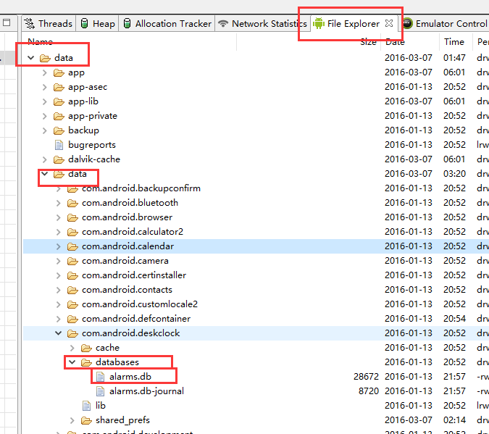Expand the shared_prefs folder

point(72,420)
